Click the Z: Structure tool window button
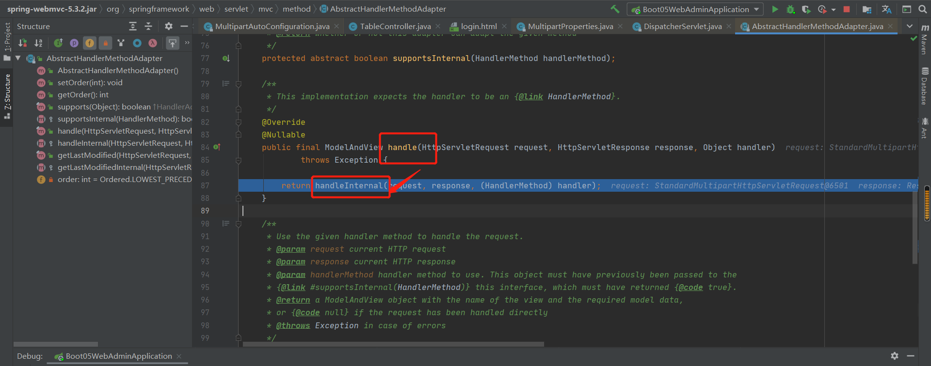Image resolution: width=931 pixels, height=366 pixels. [x=7, y=96]
